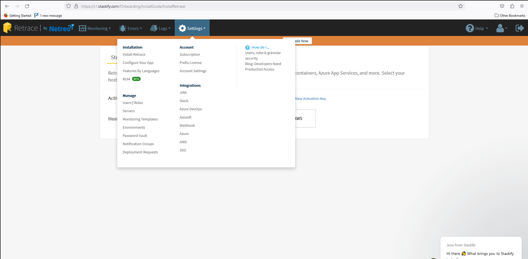
Task: Open the Monitoring dropdown menu
Action: pyautogui.click(x=95, y=28)
